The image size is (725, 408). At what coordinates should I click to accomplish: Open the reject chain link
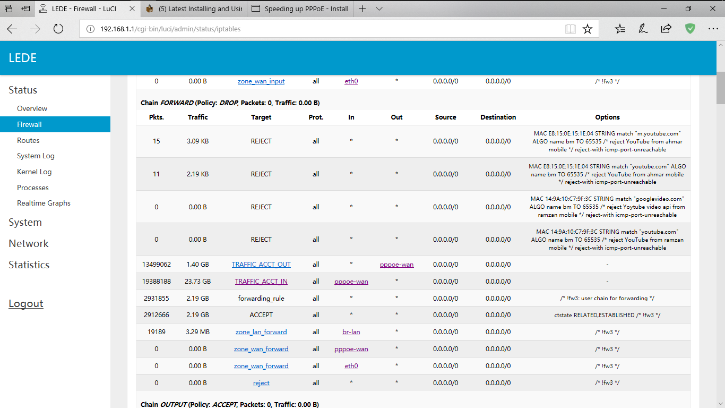(x=261, y=382)
